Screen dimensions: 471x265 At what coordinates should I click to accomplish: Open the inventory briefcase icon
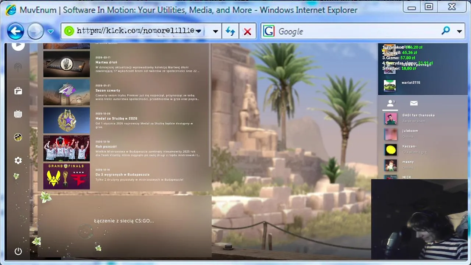point(18,91)
